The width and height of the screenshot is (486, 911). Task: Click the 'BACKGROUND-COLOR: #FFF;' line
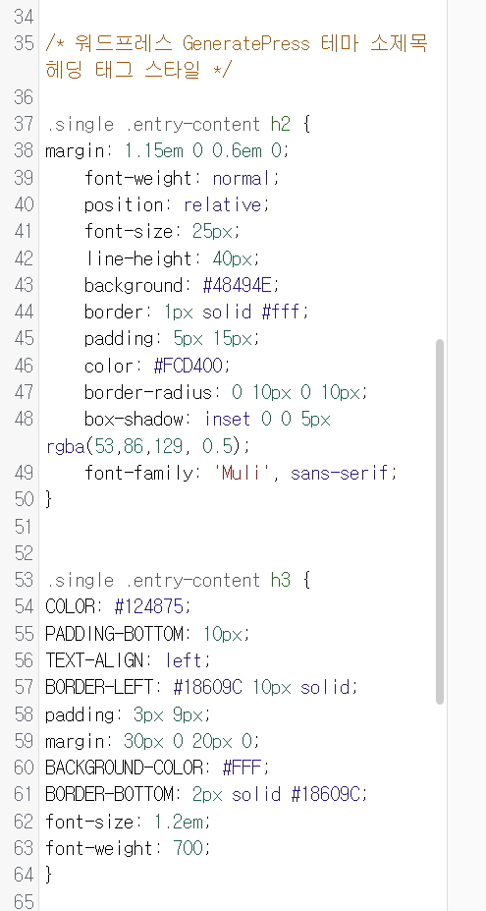point(158,769)
